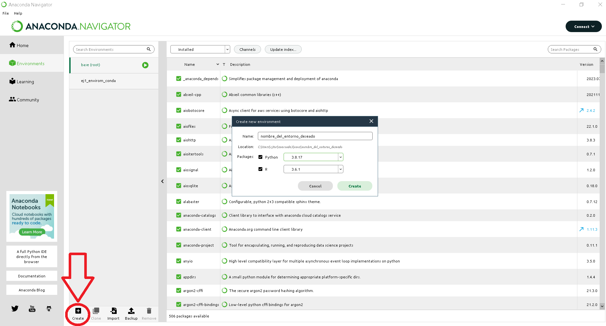Screen dimensions: 606x326
Task: Close the Create new environment dialog
Action: point(371,121)
